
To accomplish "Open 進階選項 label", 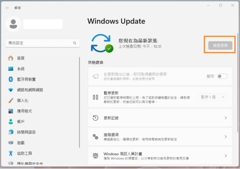I will point(111,134).
